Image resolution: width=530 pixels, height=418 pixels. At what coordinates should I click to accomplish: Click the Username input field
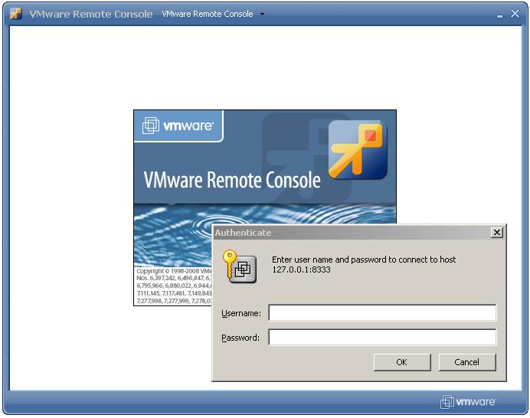point(382,312)
